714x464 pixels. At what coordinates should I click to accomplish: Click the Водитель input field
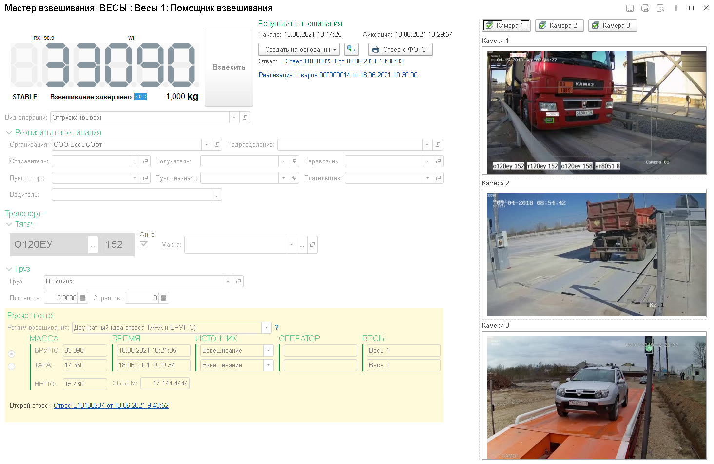(x=132, y=195)
